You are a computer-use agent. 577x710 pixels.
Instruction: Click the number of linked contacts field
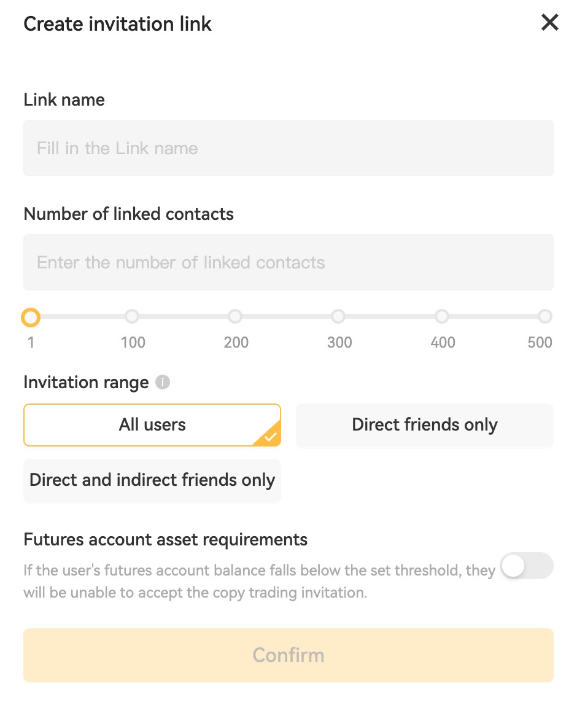(288, 262)
